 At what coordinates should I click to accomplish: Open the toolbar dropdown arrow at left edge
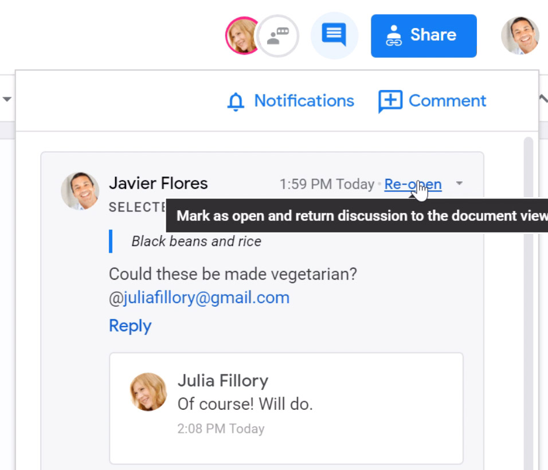coord(7,100)
